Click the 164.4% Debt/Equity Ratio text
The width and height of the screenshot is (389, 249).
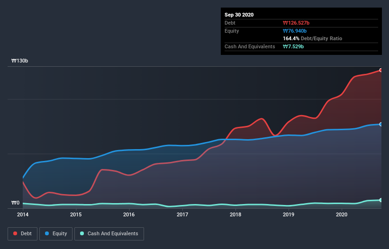312,38
